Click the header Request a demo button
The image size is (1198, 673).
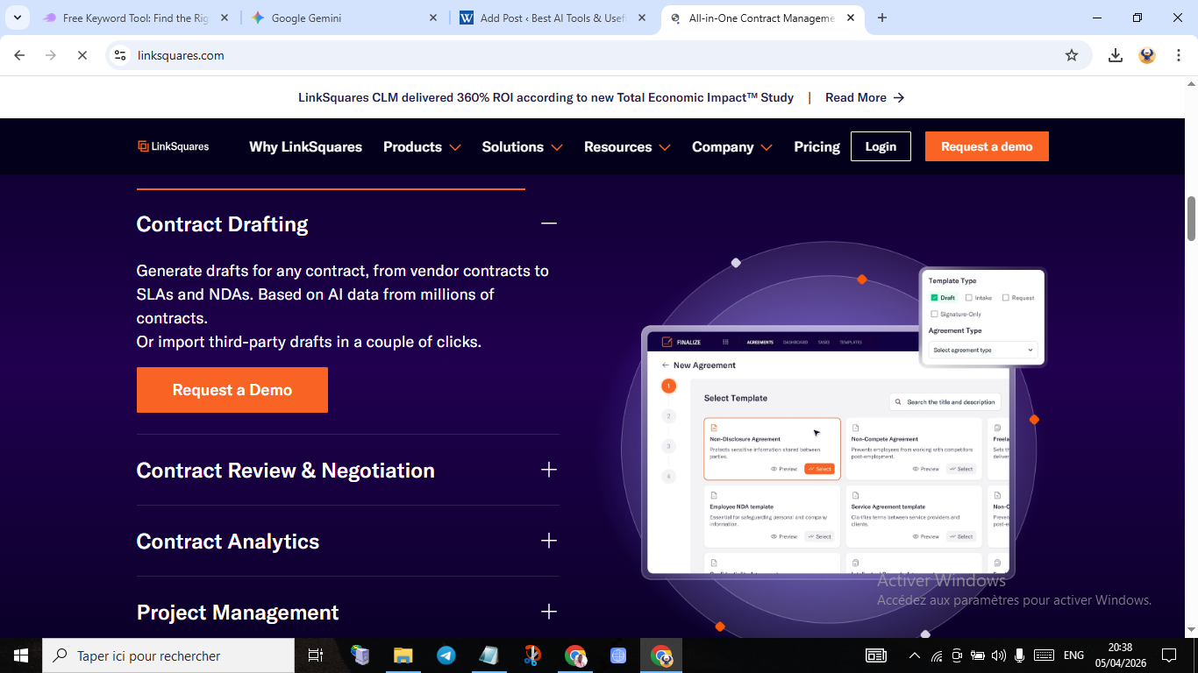point(987,146)
